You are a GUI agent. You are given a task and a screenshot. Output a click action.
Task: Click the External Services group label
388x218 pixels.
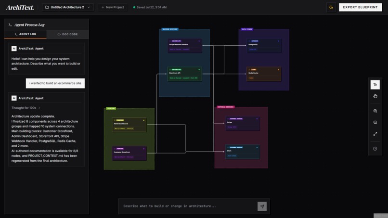click(x=226, y=107)
